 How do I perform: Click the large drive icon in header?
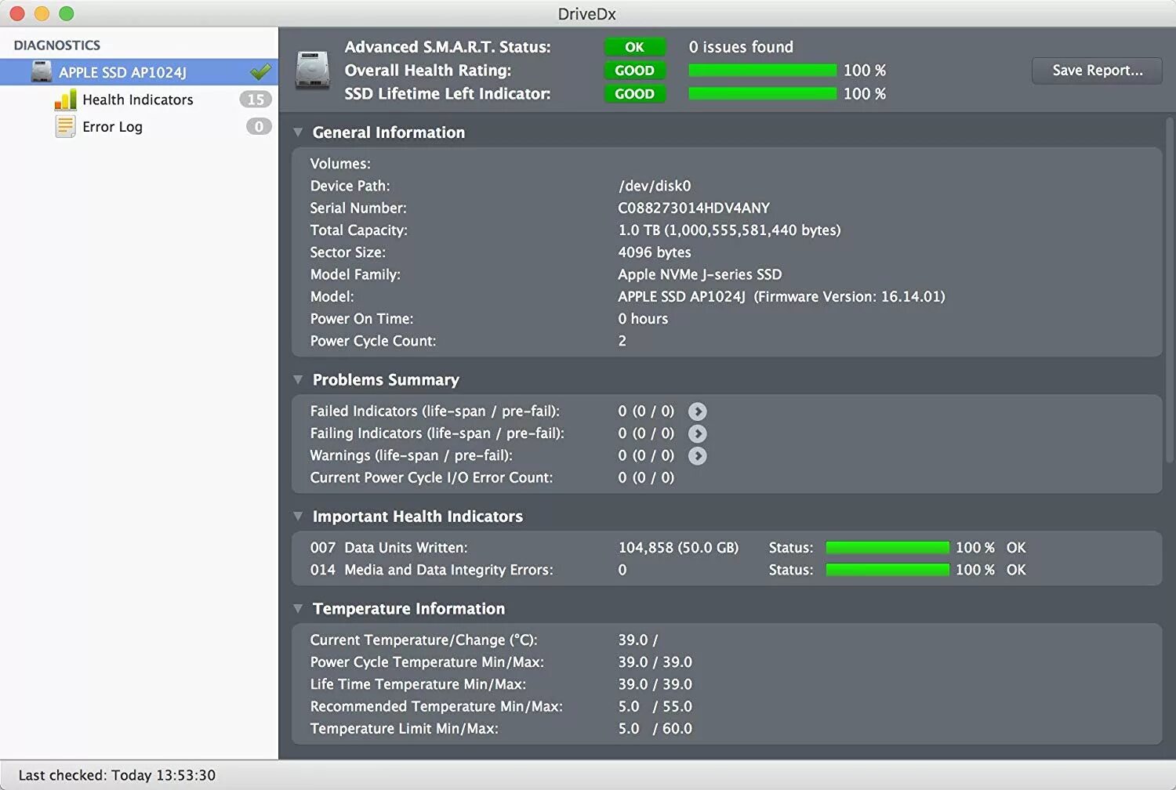(312, 70)
